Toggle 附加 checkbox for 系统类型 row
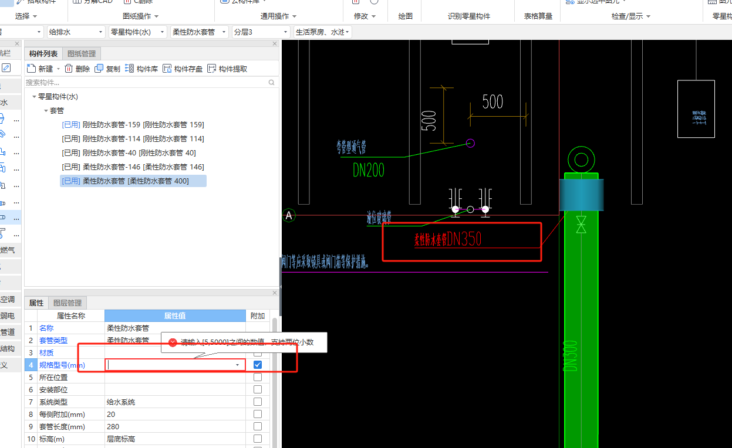The image size is (732, 448). point(257,402)
